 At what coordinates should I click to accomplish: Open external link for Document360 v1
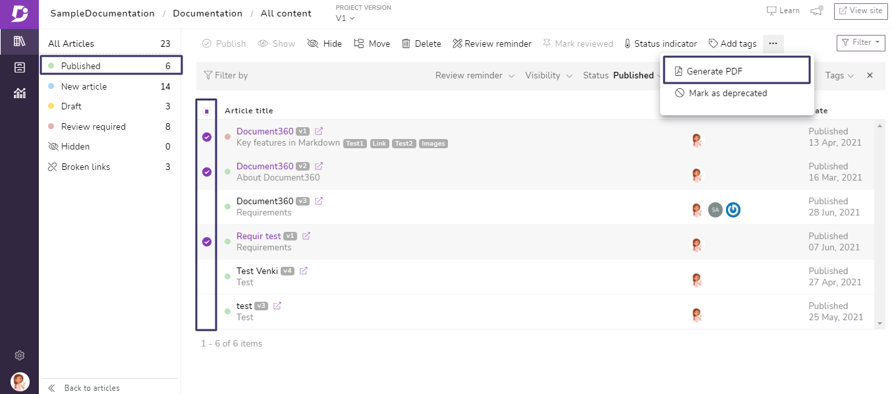[319, 131]
